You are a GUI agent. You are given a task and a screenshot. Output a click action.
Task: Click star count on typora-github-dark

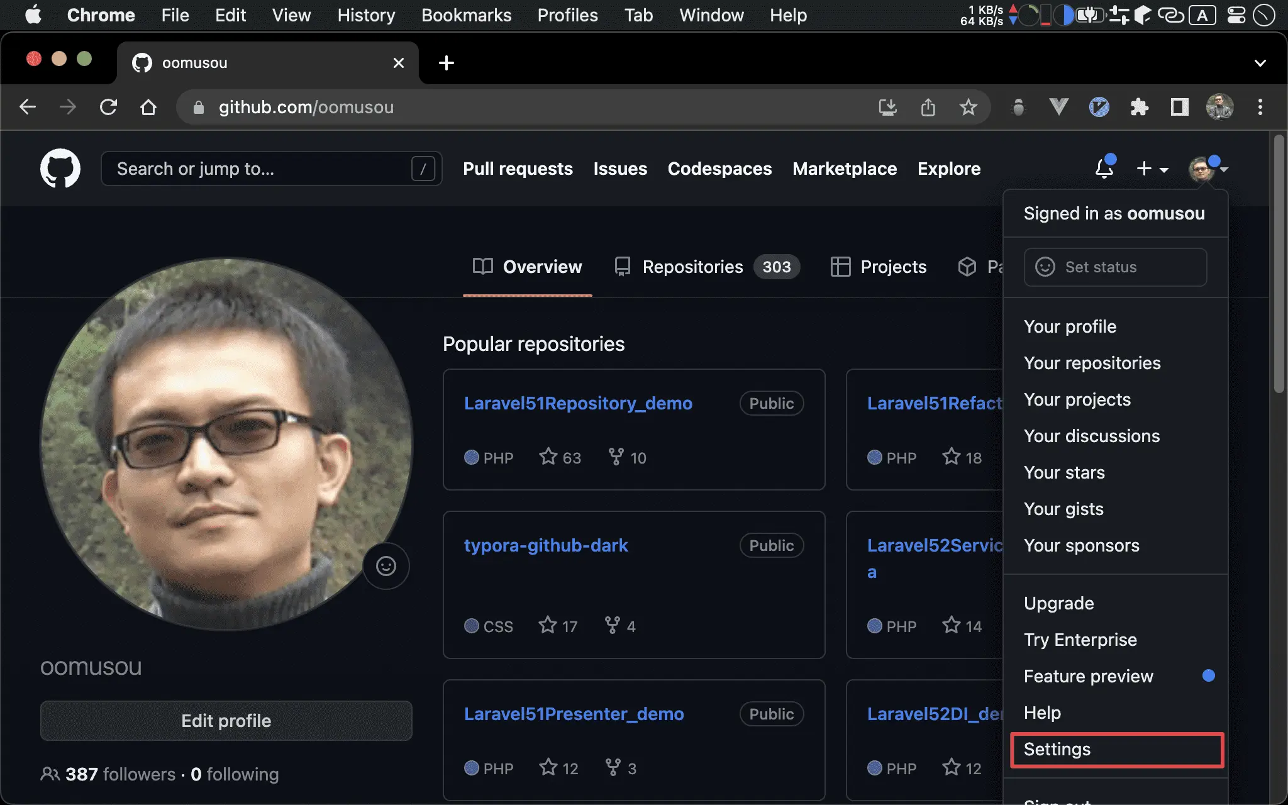(x=558, y=626)
